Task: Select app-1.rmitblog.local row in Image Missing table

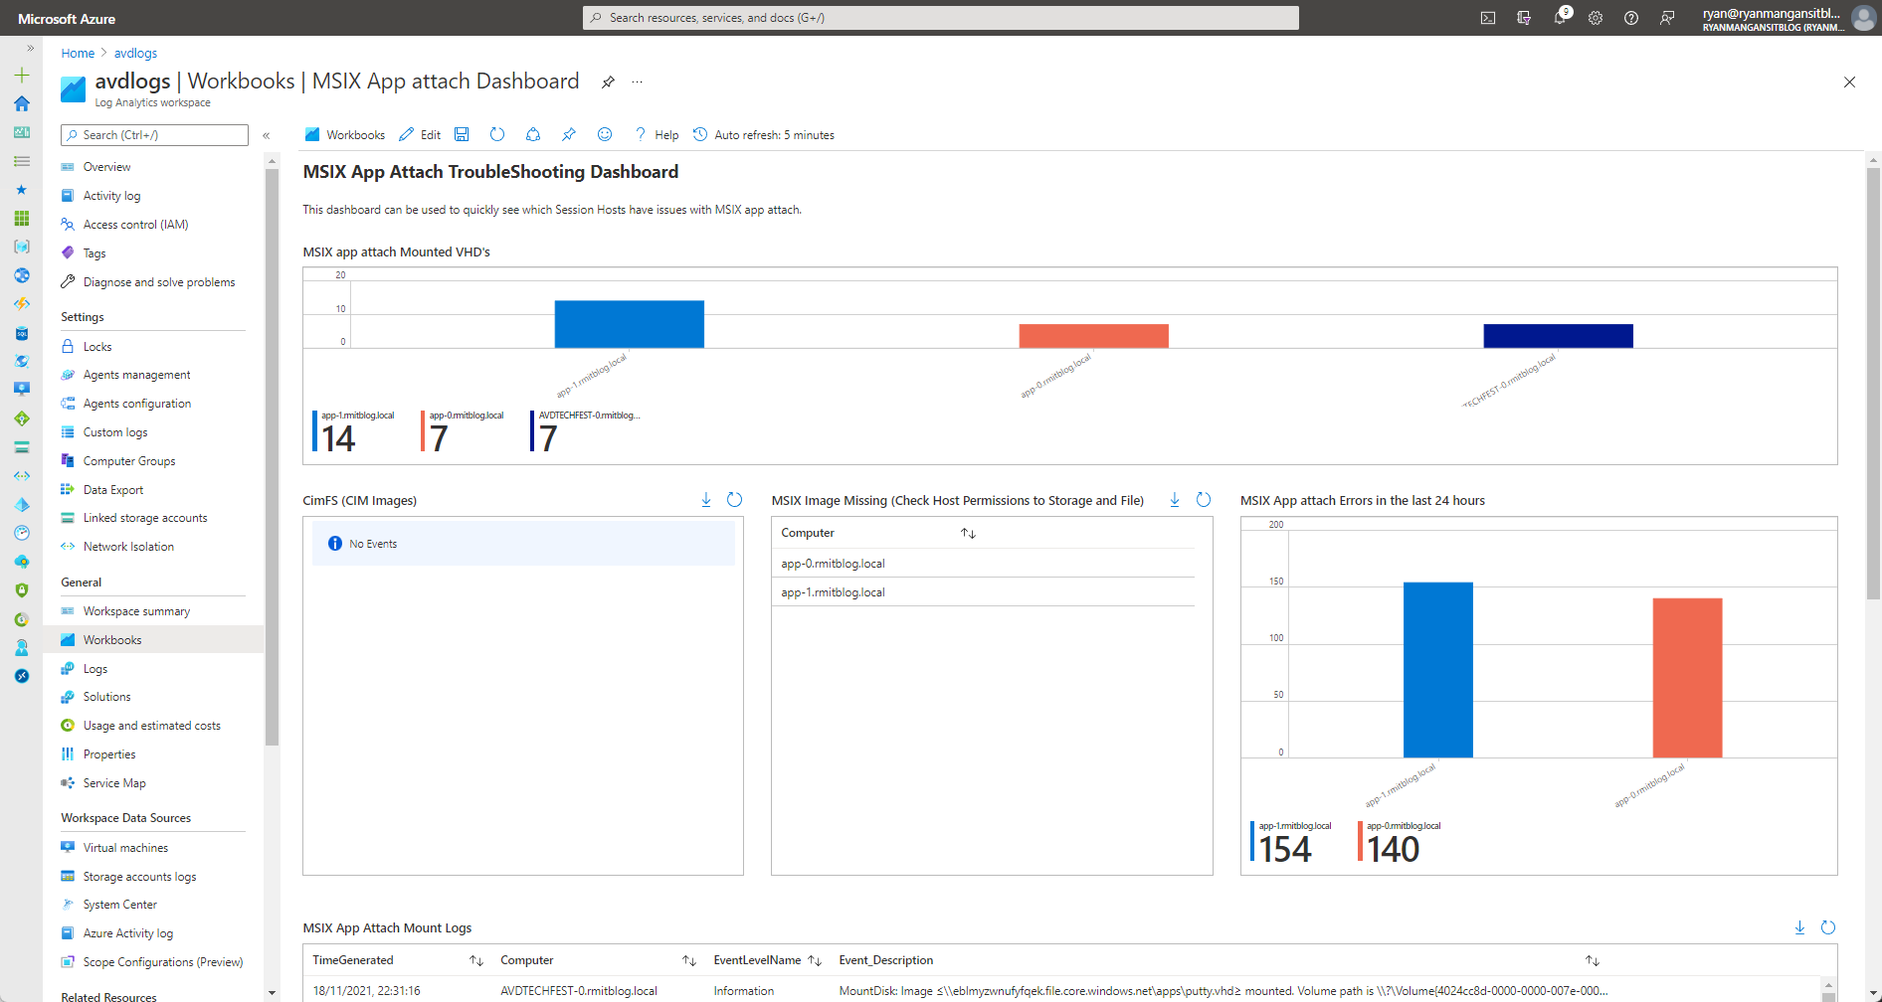Action: [983, 592]
